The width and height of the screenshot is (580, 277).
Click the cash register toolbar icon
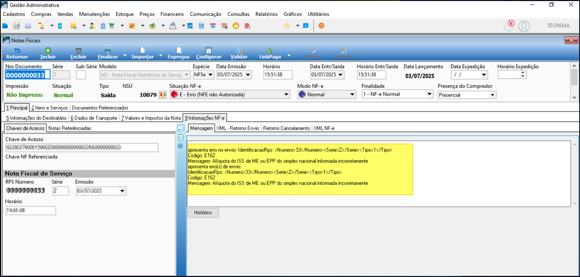[173, 26]
